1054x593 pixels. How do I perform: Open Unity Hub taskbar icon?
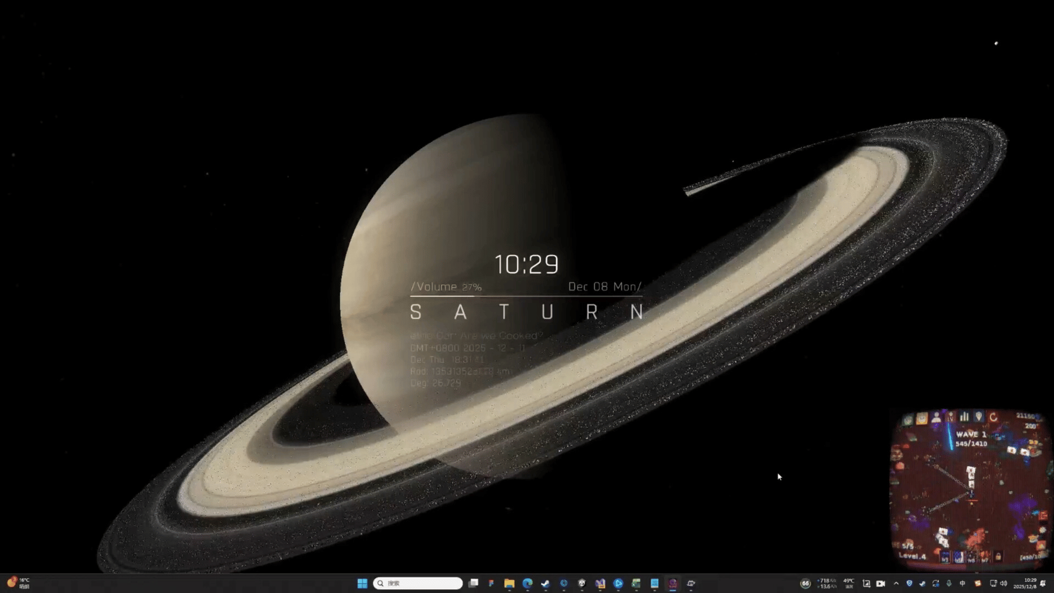pyautogui.click(x=582, y=583)
